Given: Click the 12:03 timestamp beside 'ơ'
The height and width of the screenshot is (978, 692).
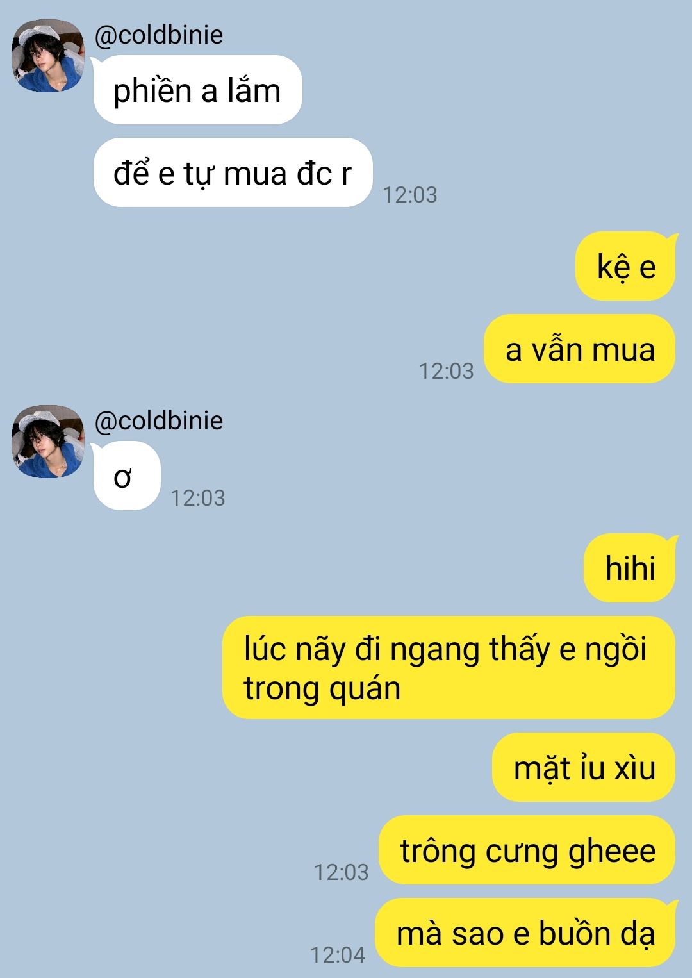Looking at the screenshot, I should point(198,498).
